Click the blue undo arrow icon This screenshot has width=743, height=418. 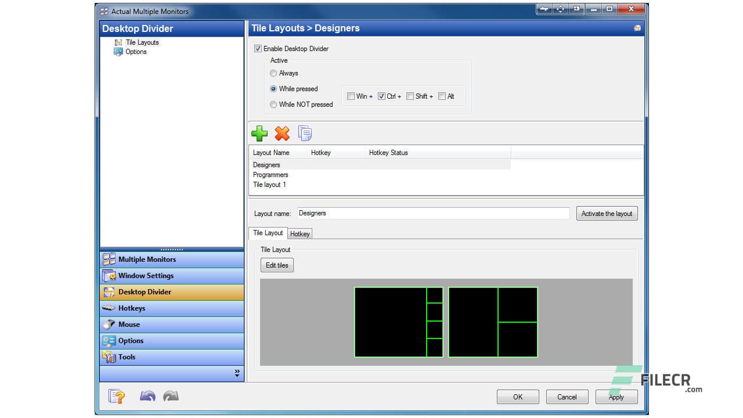point(147,397)
